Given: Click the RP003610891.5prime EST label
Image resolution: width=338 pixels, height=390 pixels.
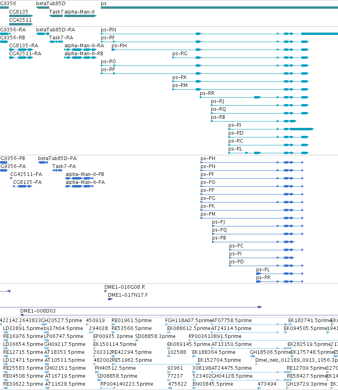Looking at the screenshot, I should (215, 336).
